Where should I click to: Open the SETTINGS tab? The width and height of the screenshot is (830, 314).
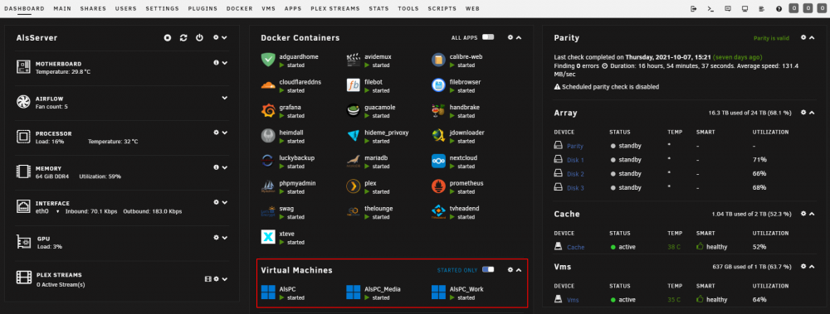pyautogui.click(x=162, y=8)
